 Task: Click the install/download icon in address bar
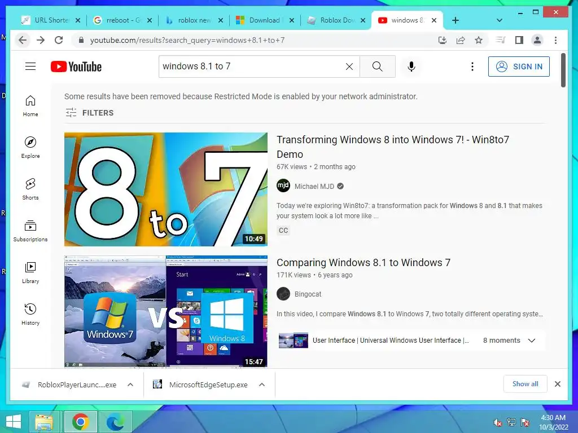coord(443,40)
